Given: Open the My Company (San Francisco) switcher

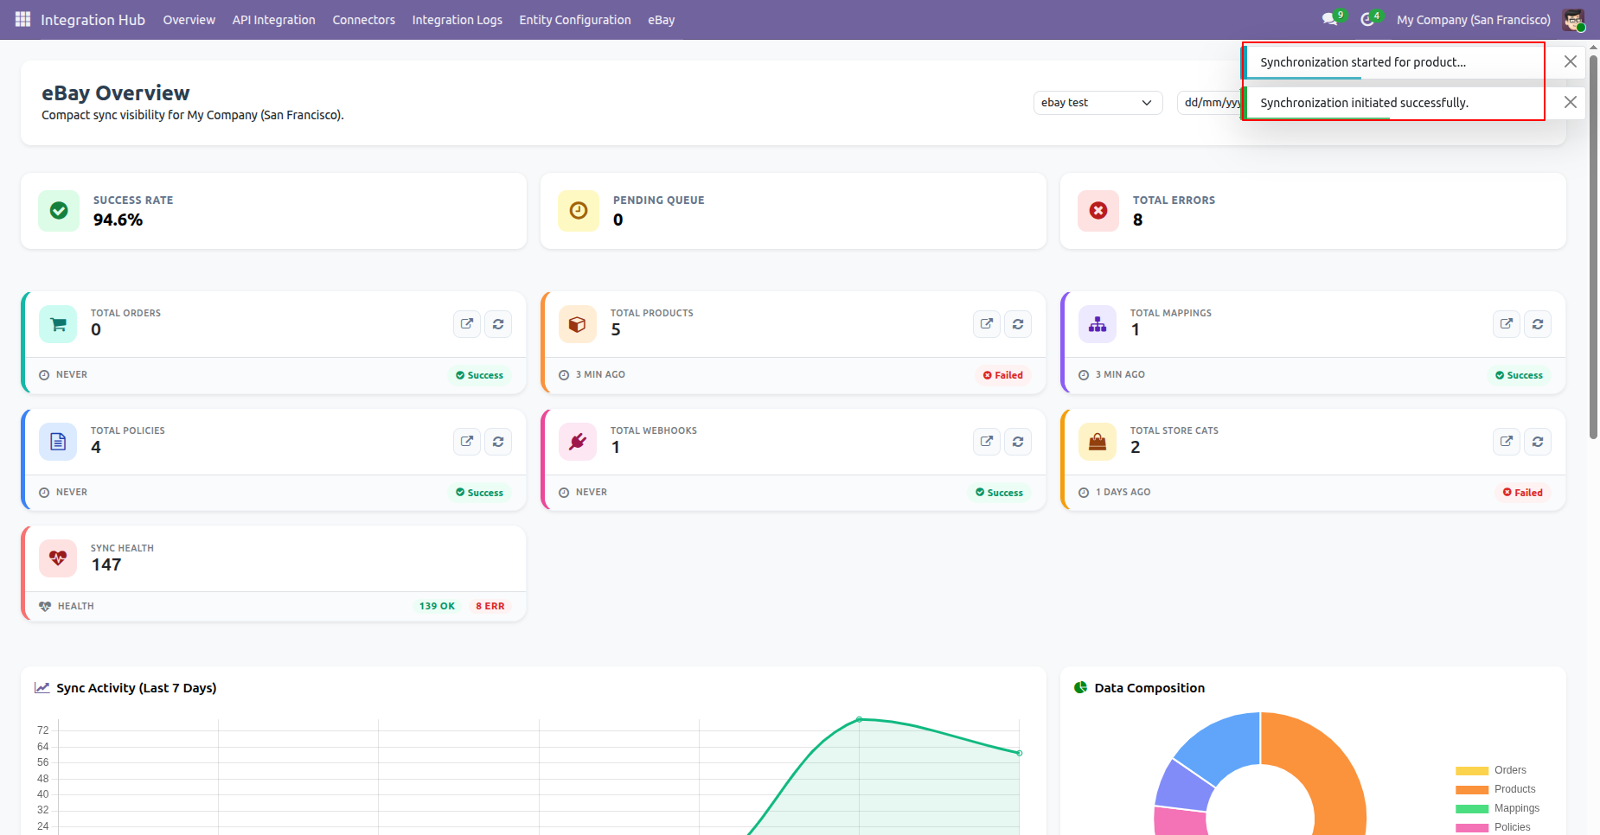Looking at the screenshot, I should point(1474,20).
